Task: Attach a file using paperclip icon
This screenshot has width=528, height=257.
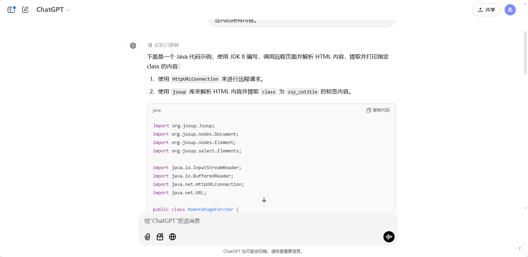Action: pyautogui.click(x=147, y=237)
